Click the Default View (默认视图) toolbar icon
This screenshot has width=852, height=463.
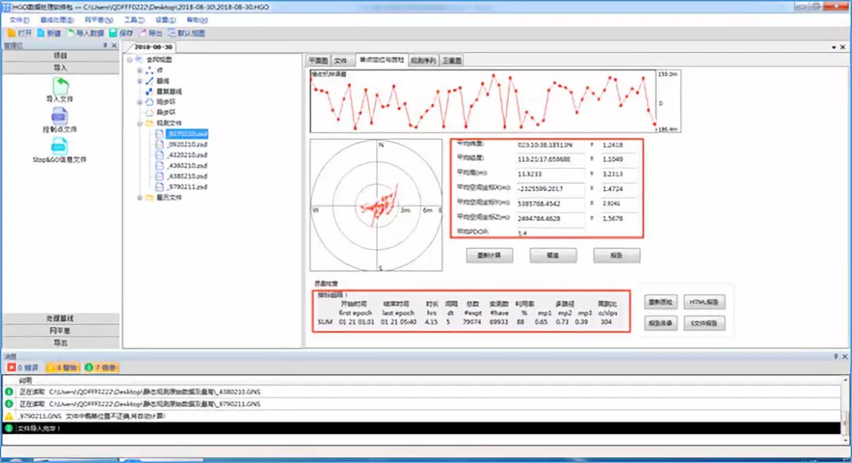171,34
